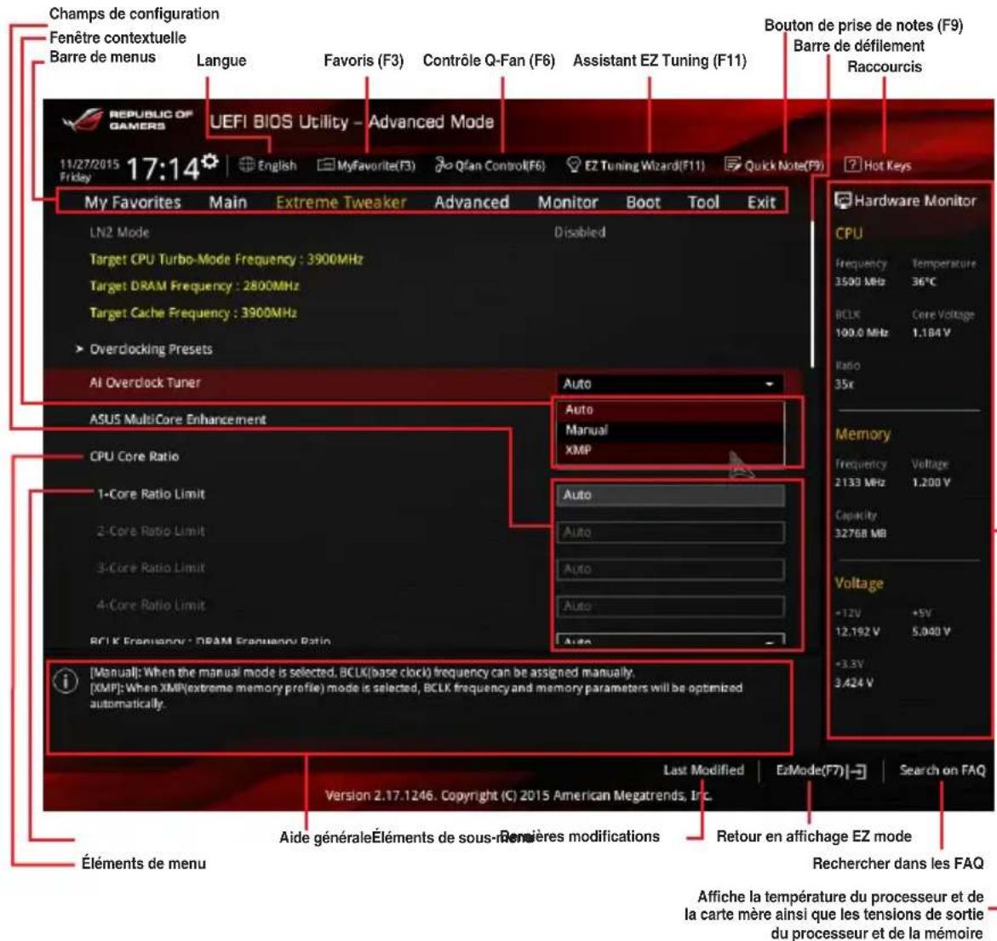The height and width of the screenshot is (941, 997).
Task: Click the 100.0 MHz BCLK value
Action: pyautogui.click(x=862, y=333)
